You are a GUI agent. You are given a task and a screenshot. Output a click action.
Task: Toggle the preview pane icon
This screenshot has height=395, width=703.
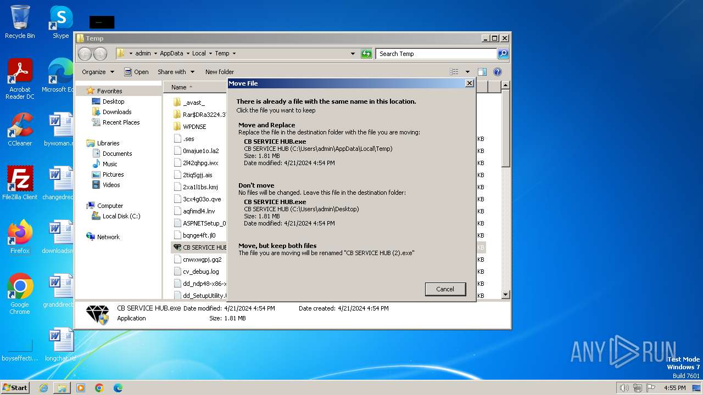(482, 72)
